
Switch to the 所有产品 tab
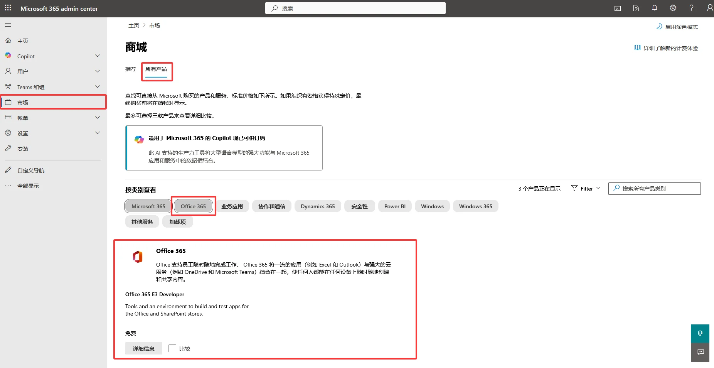tap(157, 69)
